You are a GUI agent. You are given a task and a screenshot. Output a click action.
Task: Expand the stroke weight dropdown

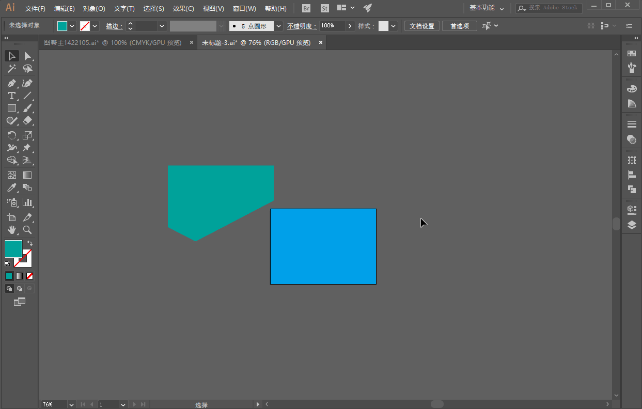[x=162, y=26]
